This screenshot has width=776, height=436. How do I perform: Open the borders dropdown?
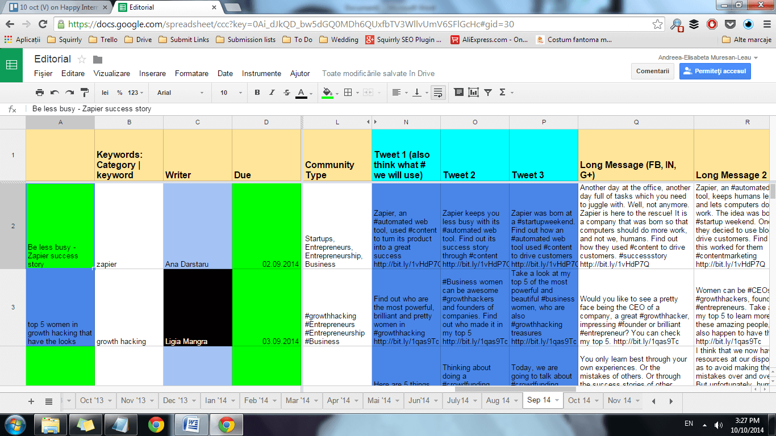(351, 93)
